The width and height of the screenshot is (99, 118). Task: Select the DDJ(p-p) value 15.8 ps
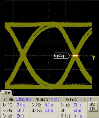(x=49, y=110)
